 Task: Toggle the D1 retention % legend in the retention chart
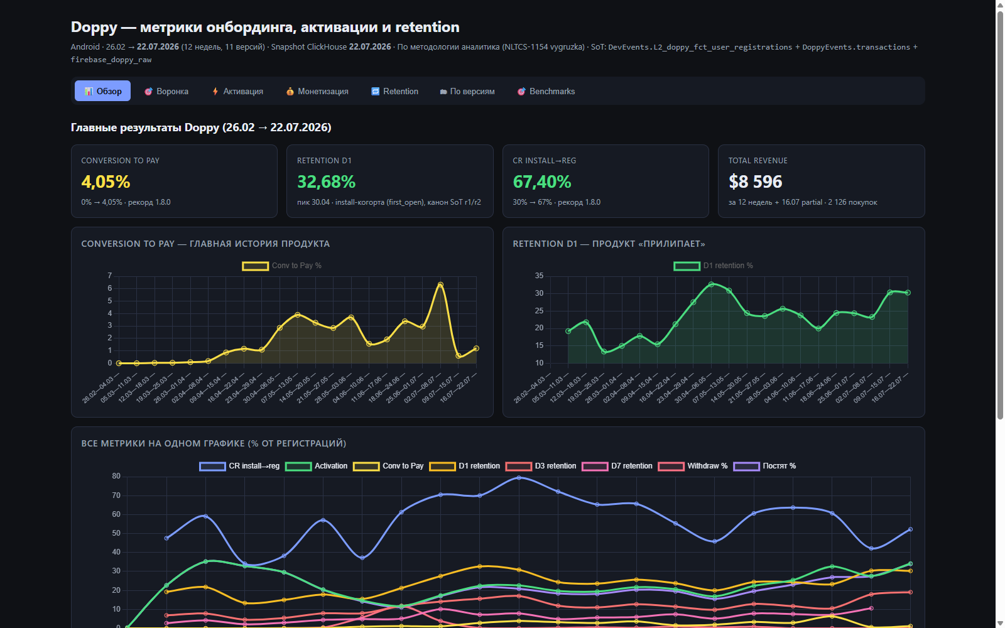pos(714,266)
